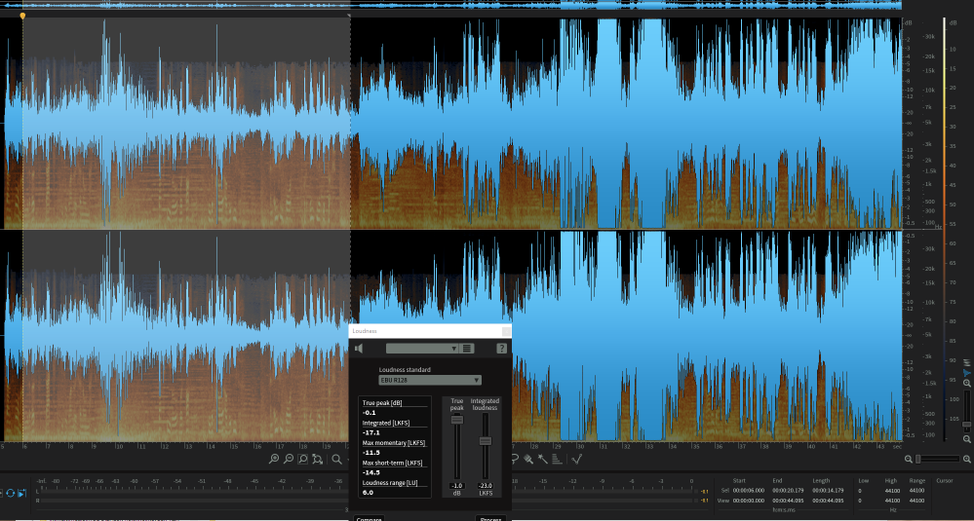Click the selection start time 00:00:06.000
974x521 pixels.
749,491
